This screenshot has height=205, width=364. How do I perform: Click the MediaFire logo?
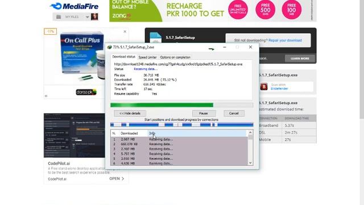74,6
